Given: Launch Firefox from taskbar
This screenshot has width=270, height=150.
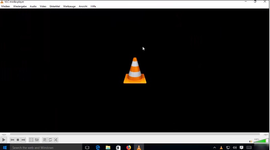Looking at the screenshot, I should point(129,148).
